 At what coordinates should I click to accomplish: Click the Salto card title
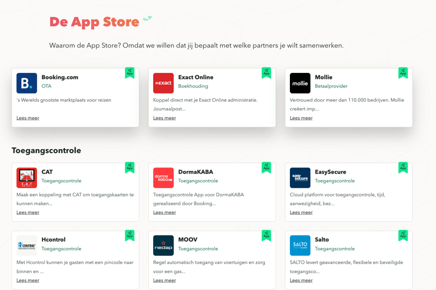[x=322, y=239]
